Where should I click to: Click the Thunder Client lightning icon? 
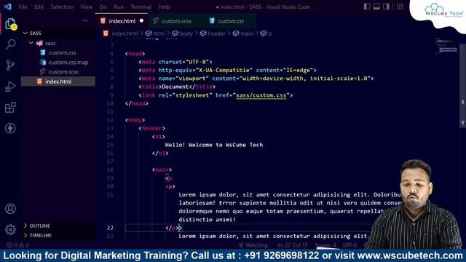(10, 128)
